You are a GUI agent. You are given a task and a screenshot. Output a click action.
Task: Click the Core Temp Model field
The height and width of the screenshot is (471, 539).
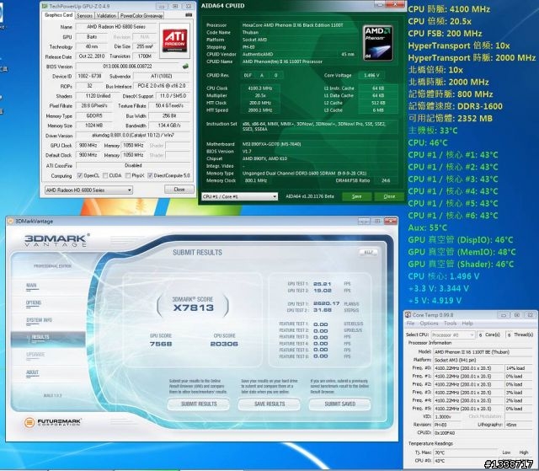coord(483,352)
